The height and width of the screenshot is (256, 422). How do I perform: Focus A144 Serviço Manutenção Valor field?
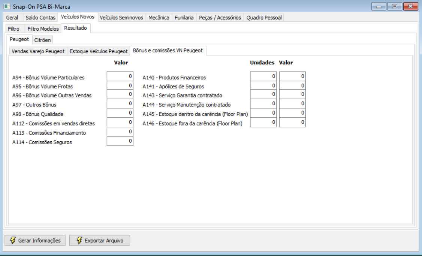pos(292,104)
